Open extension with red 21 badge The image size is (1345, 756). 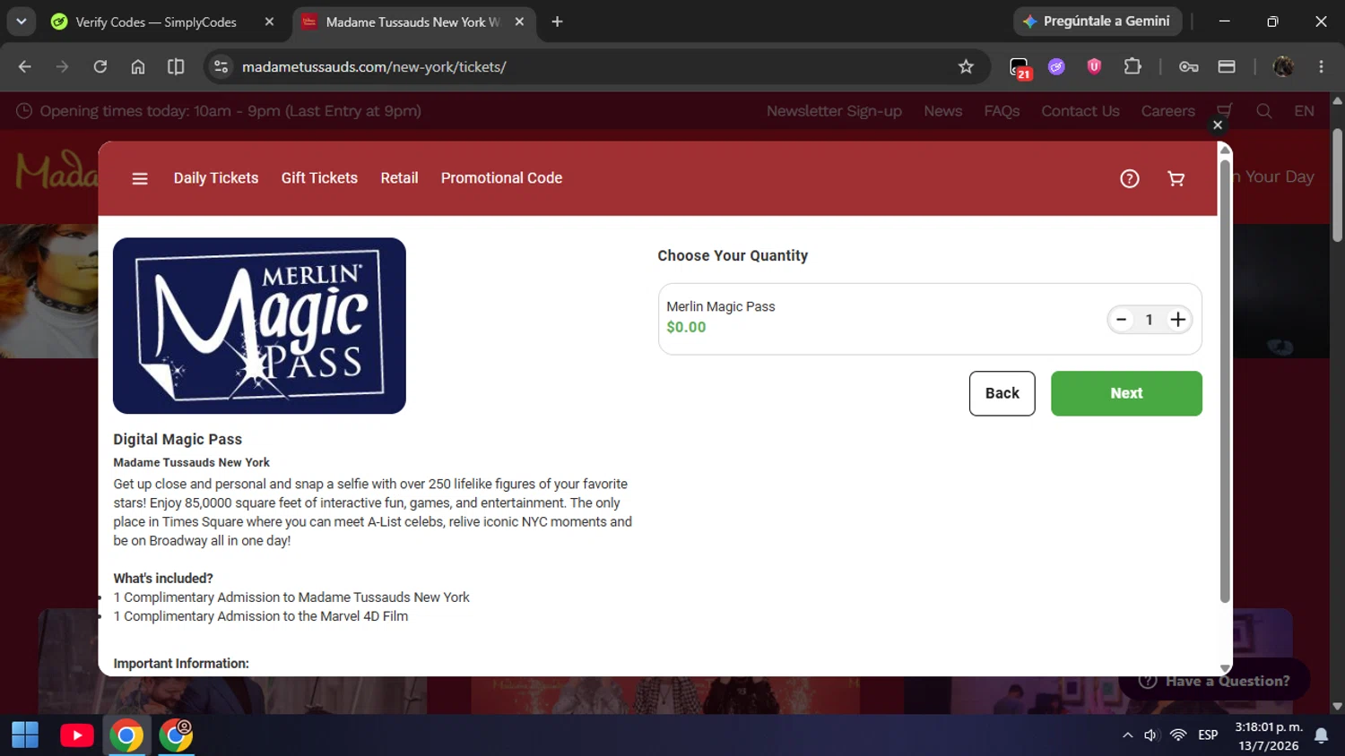(x=1020, y=67)
